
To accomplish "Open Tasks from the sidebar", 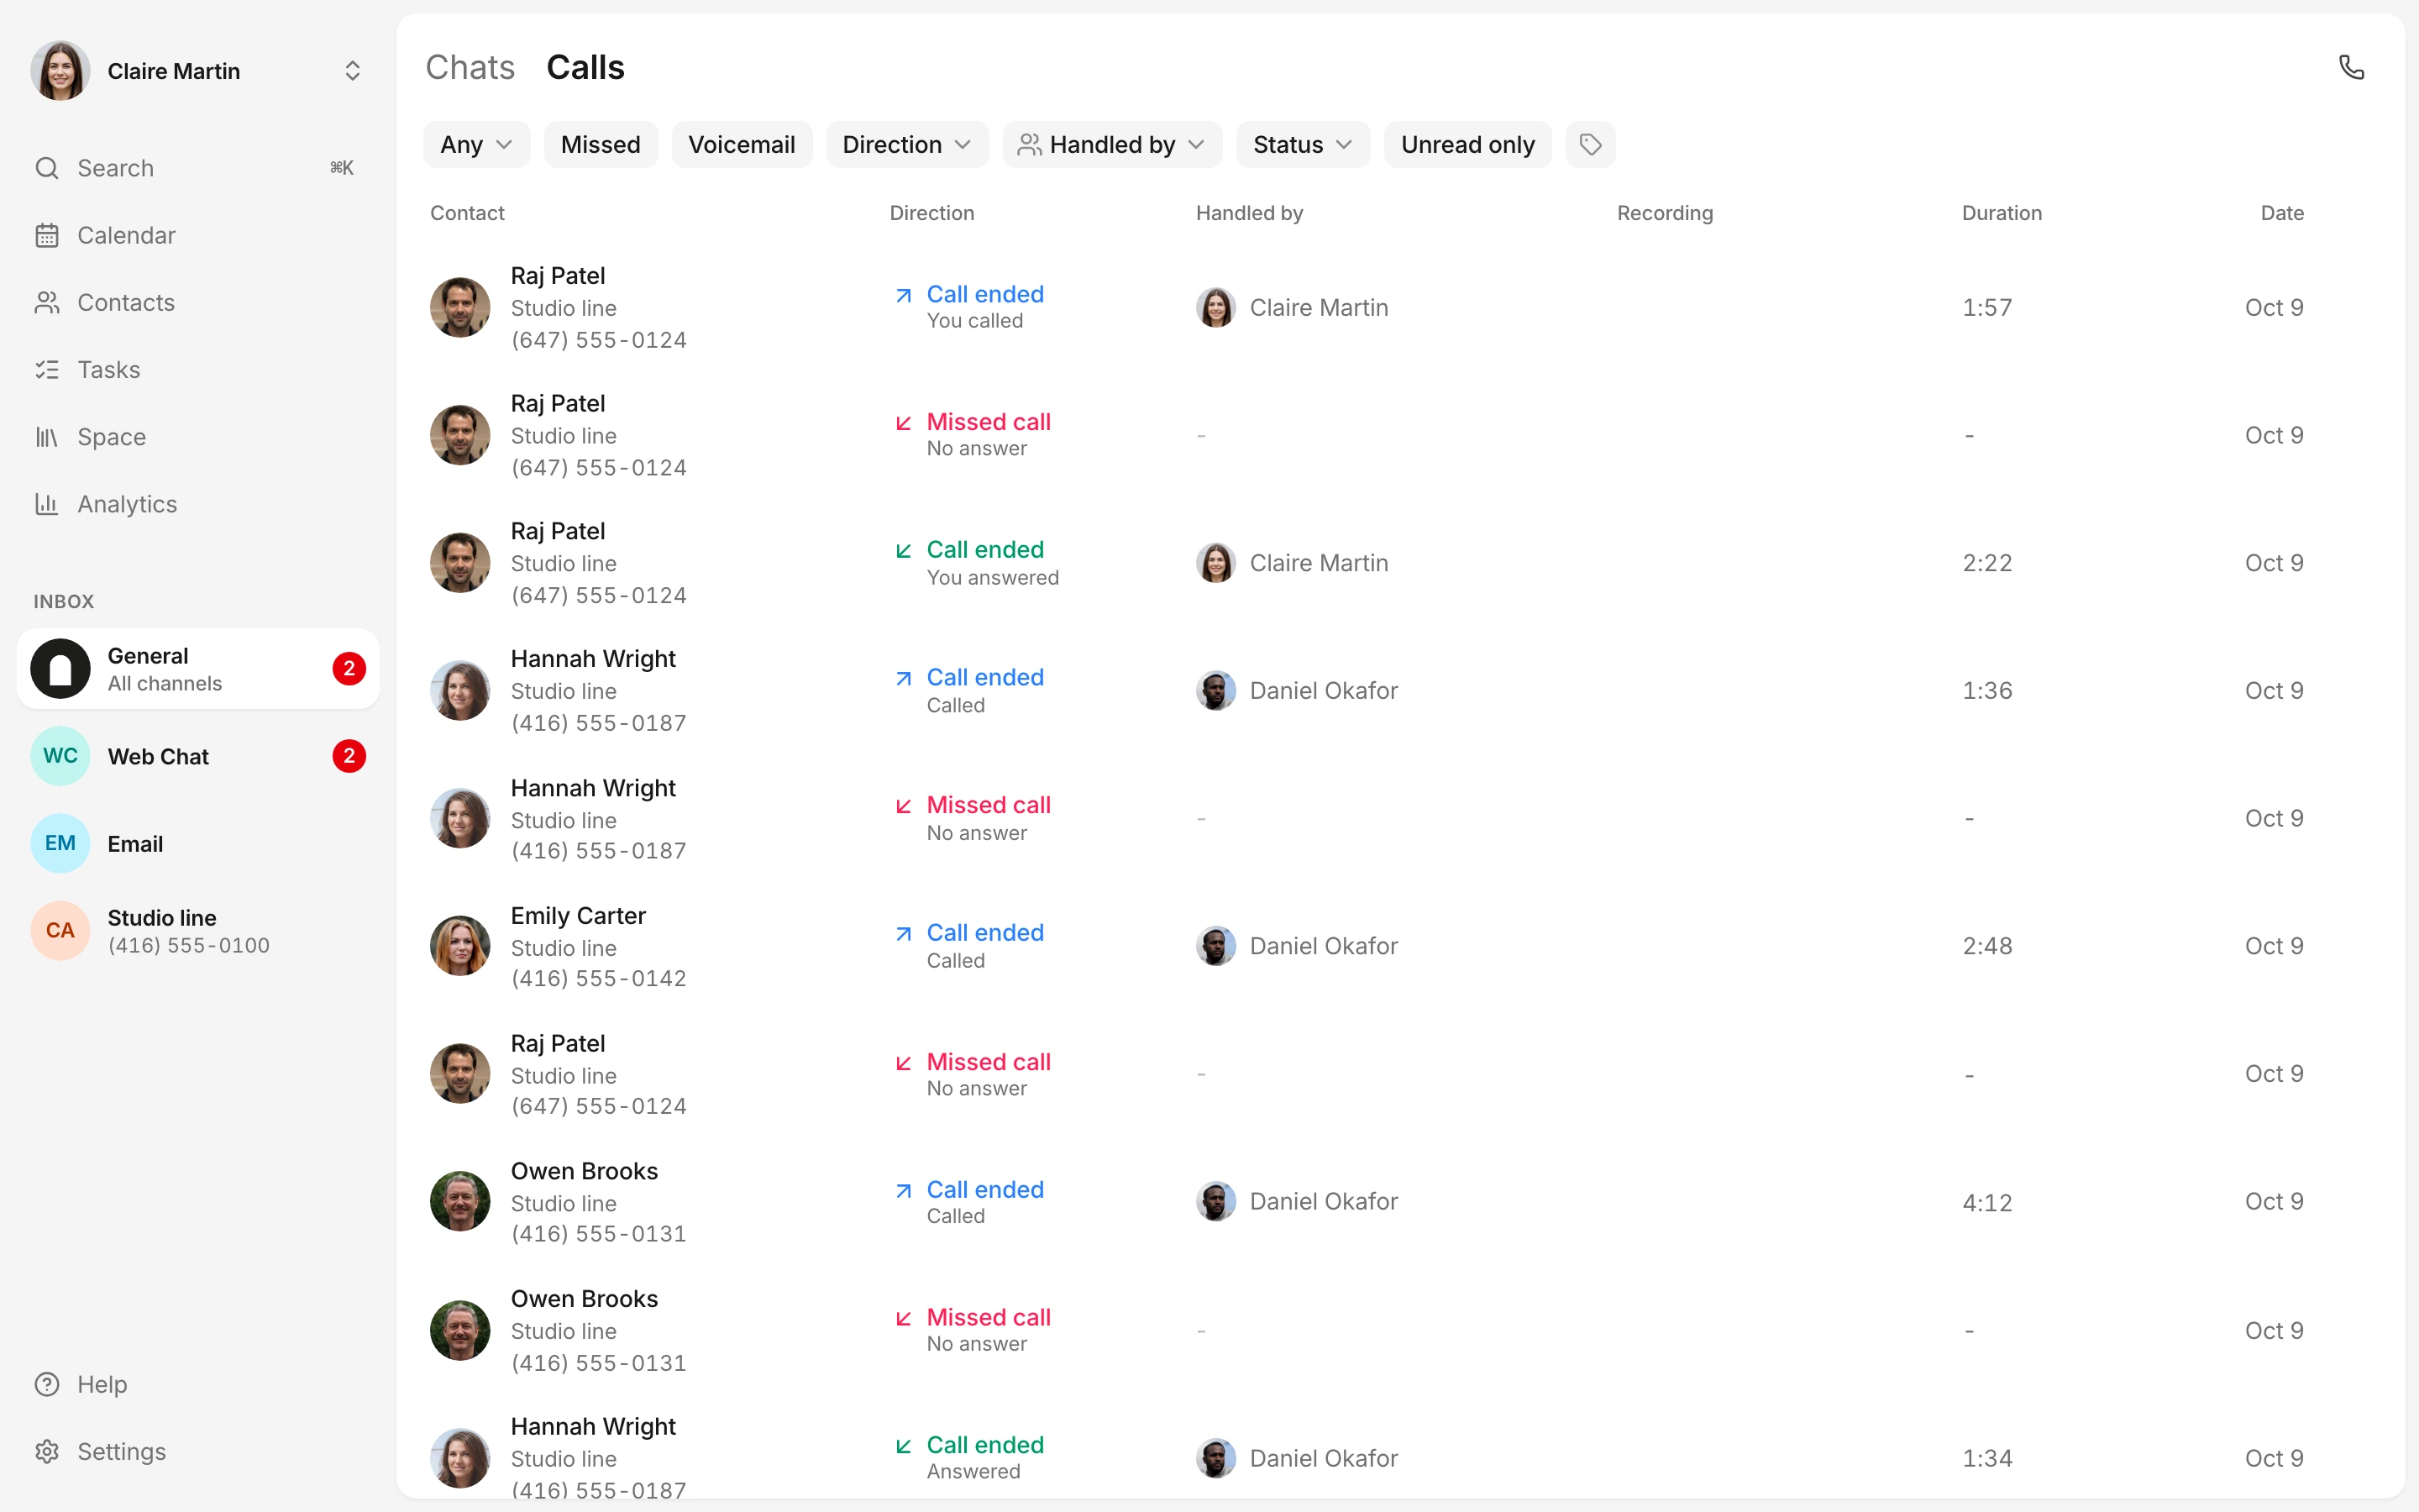I will click(x=109, y=369).
